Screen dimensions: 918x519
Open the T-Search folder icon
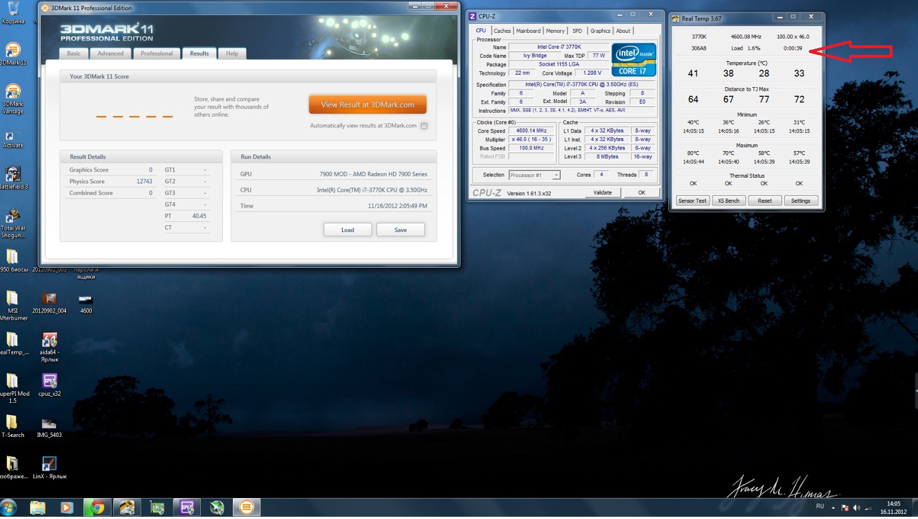12,426
